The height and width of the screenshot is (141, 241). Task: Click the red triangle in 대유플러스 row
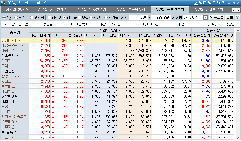click(53, 56)
